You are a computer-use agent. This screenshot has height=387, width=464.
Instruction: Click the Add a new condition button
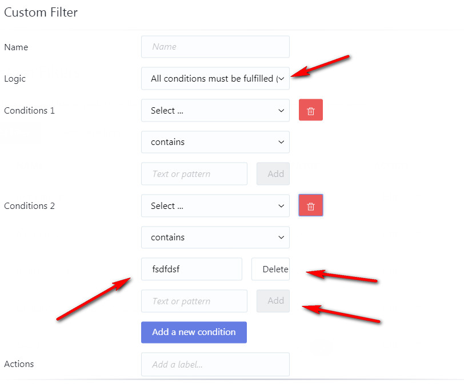coord(194,332)
